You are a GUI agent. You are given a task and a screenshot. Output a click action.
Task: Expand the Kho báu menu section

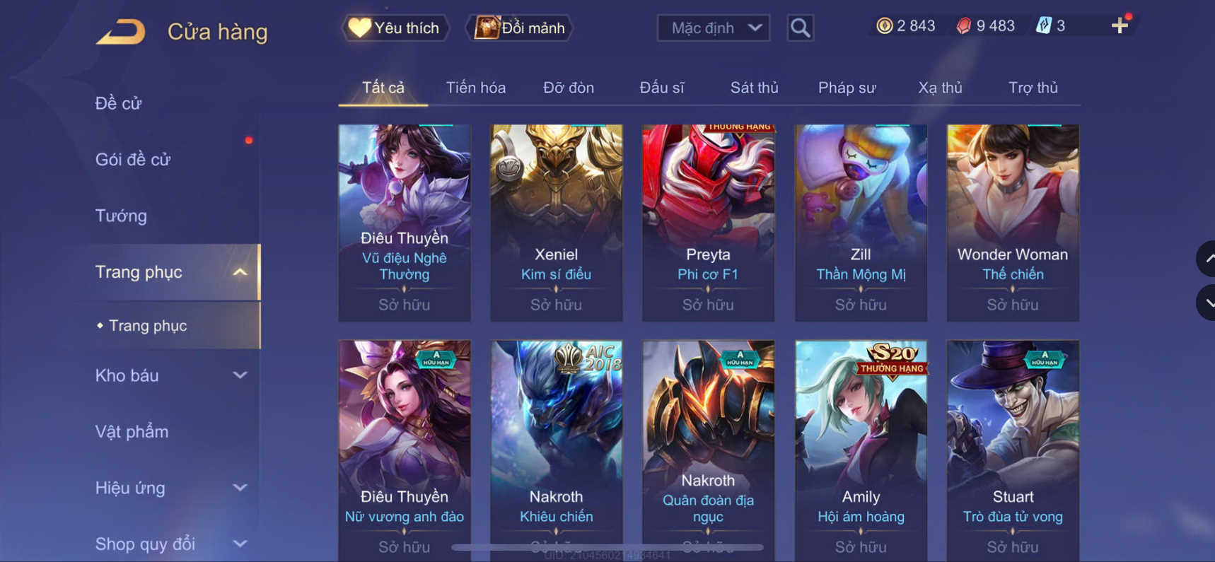240,375
